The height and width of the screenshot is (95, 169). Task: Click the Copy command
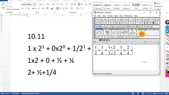tap(10, 6)
